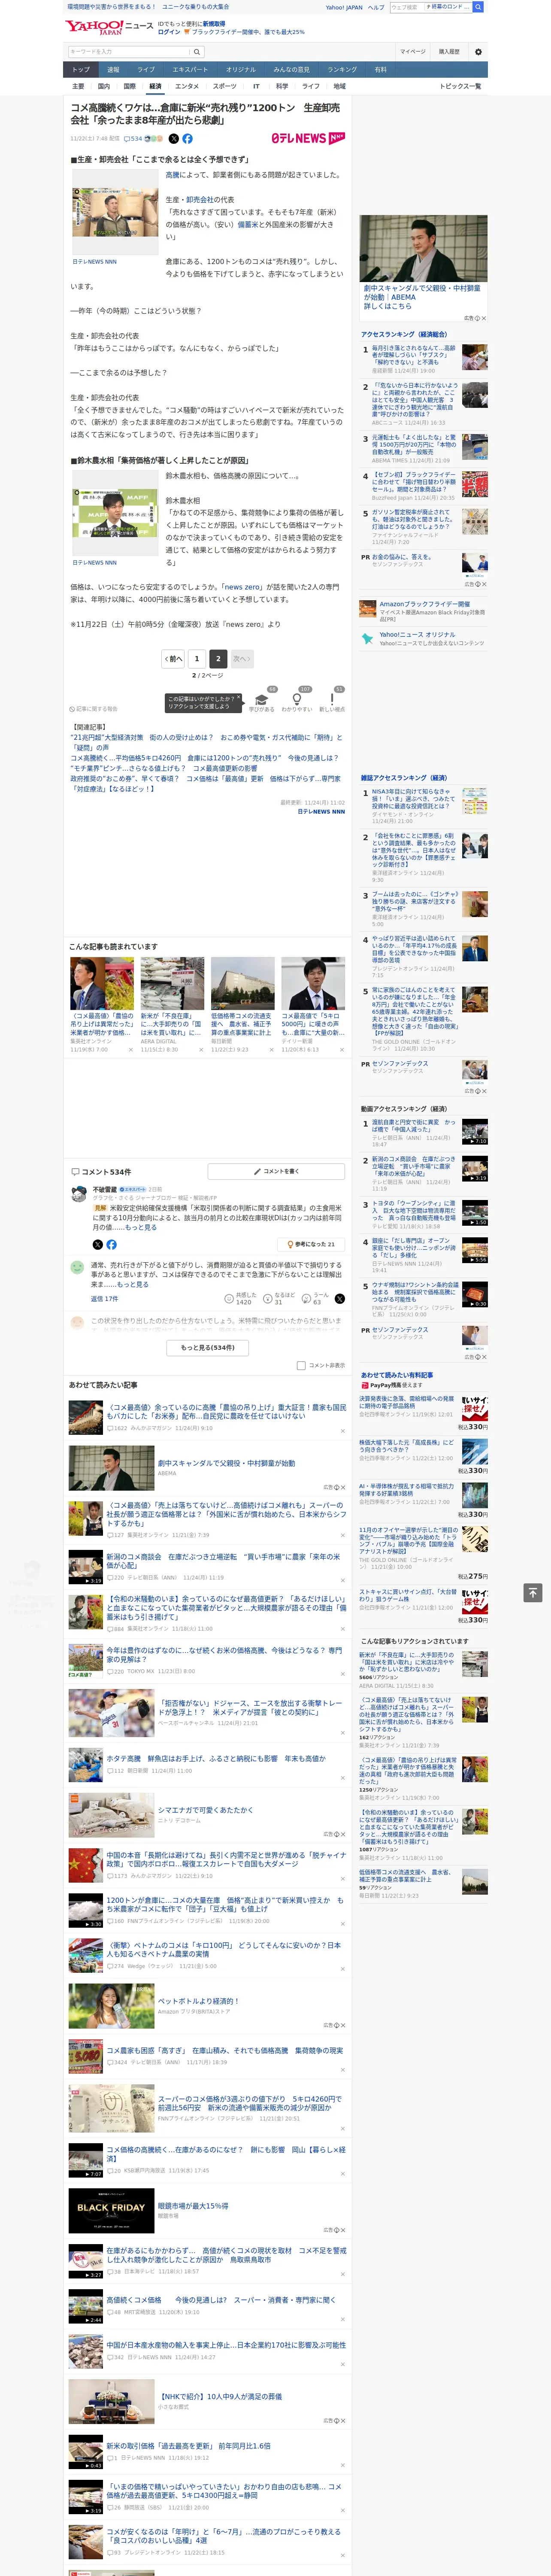This screenshot has height=2576, width=551.
Task: Open the エキスパート tab
Action: click(190, 70)
